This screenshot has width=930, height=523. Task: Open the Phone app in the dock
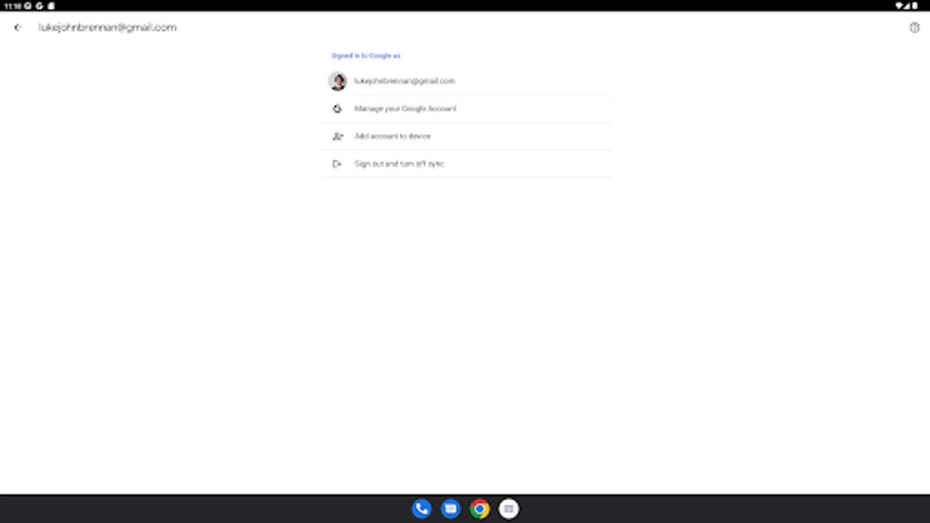click(421, 509)
